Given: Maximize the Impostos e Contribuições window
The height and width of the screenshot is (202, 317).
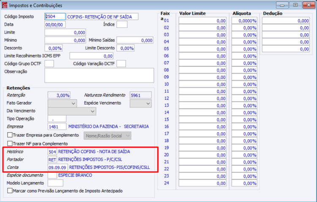Looking at the screenshot, I should (295, 5).
